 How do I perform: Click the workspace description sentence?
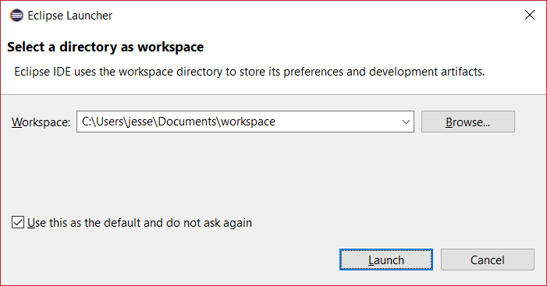(250, 72)
